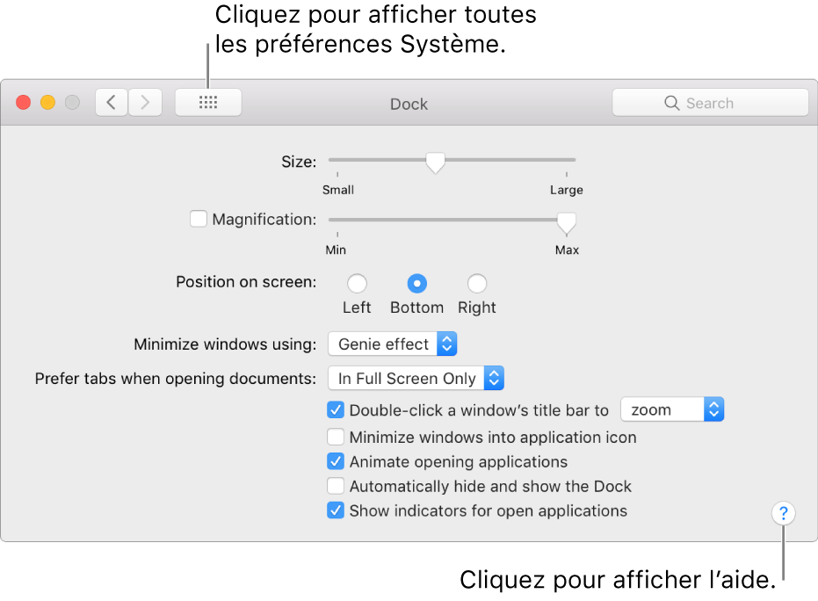Image resolution: width=818 pixels, height=601 pixels.
Task: Click the Minimize windows using label
Action: (x=225, y=344)
